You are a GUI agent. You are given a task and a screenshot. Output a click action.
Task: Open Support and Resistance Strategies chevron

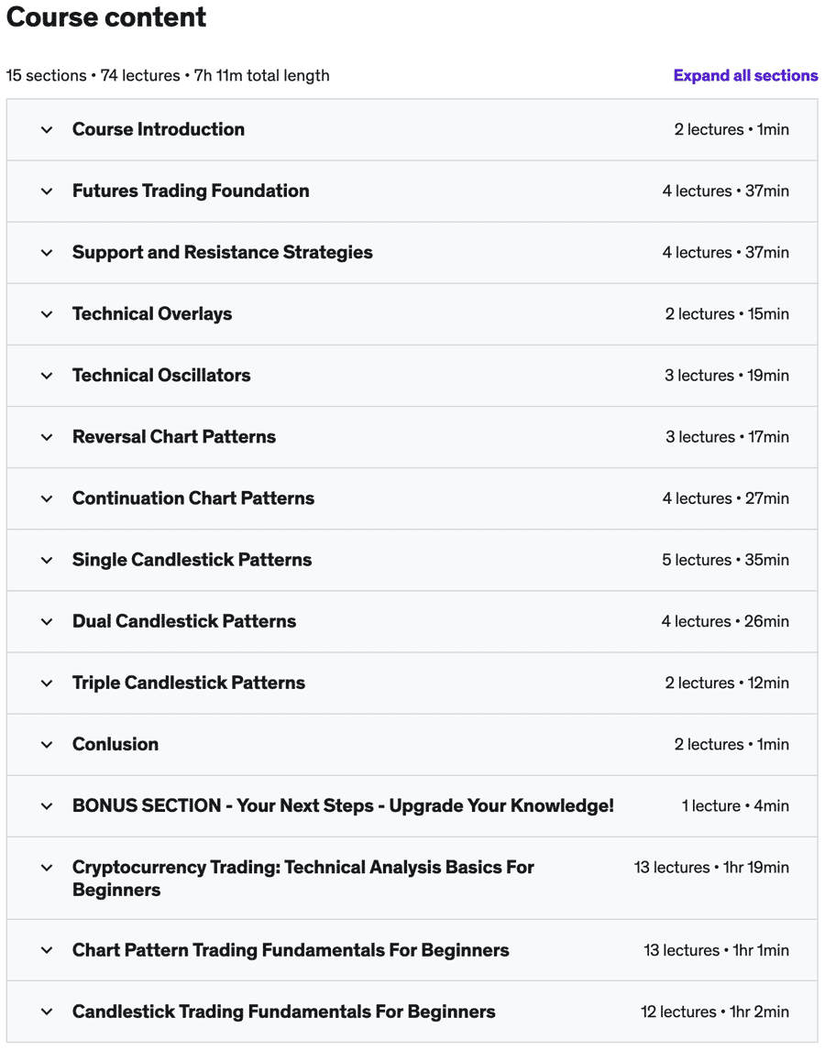tap(47, 253)
